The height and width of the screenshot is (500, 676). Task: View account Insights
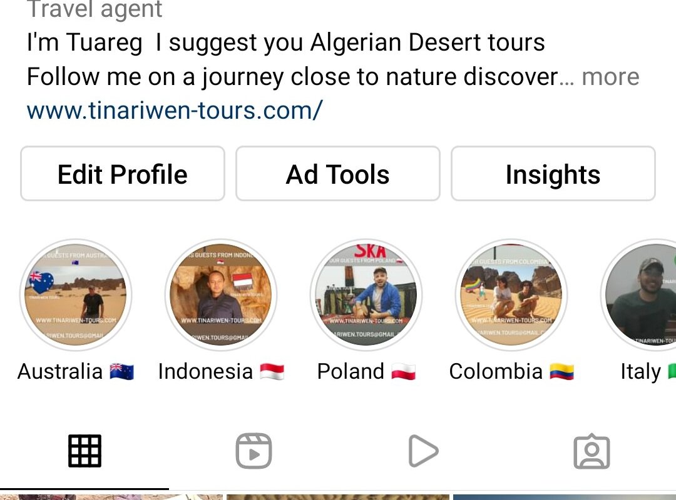(x=553, y=174)
